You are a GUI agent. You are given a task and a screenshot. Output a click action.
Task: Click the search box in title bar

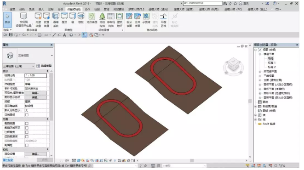pyautogui.click(x=203, y=3)
